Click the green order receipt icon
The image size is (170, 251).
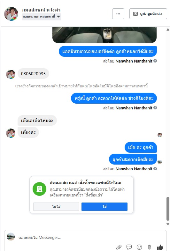coord(39,189)
